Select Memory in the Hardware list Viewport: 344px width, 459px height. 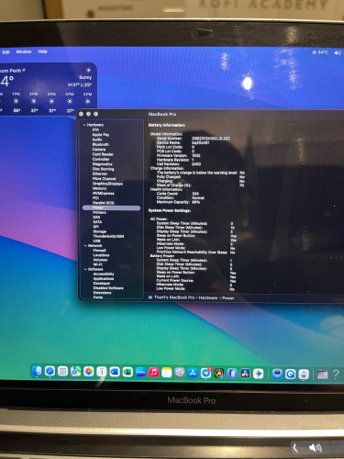pyautogui.click(x=99, y=188)
